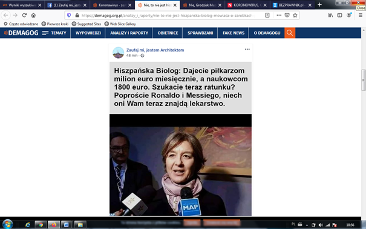Open Word from the taskbar

[67, 225]
